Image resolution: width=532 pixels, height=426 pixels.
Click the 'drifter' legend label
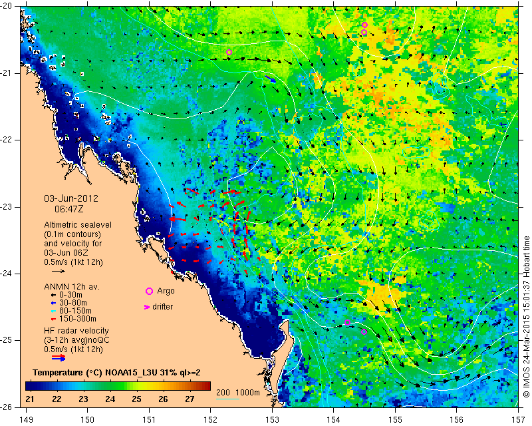[162, 307]
